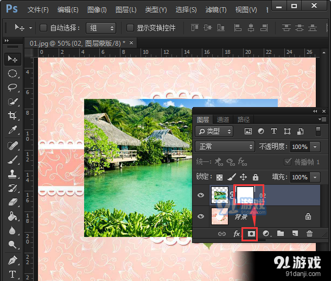Lock image pixels brush icon
Screen dimensions: 331x281
[x=232, y=177]
